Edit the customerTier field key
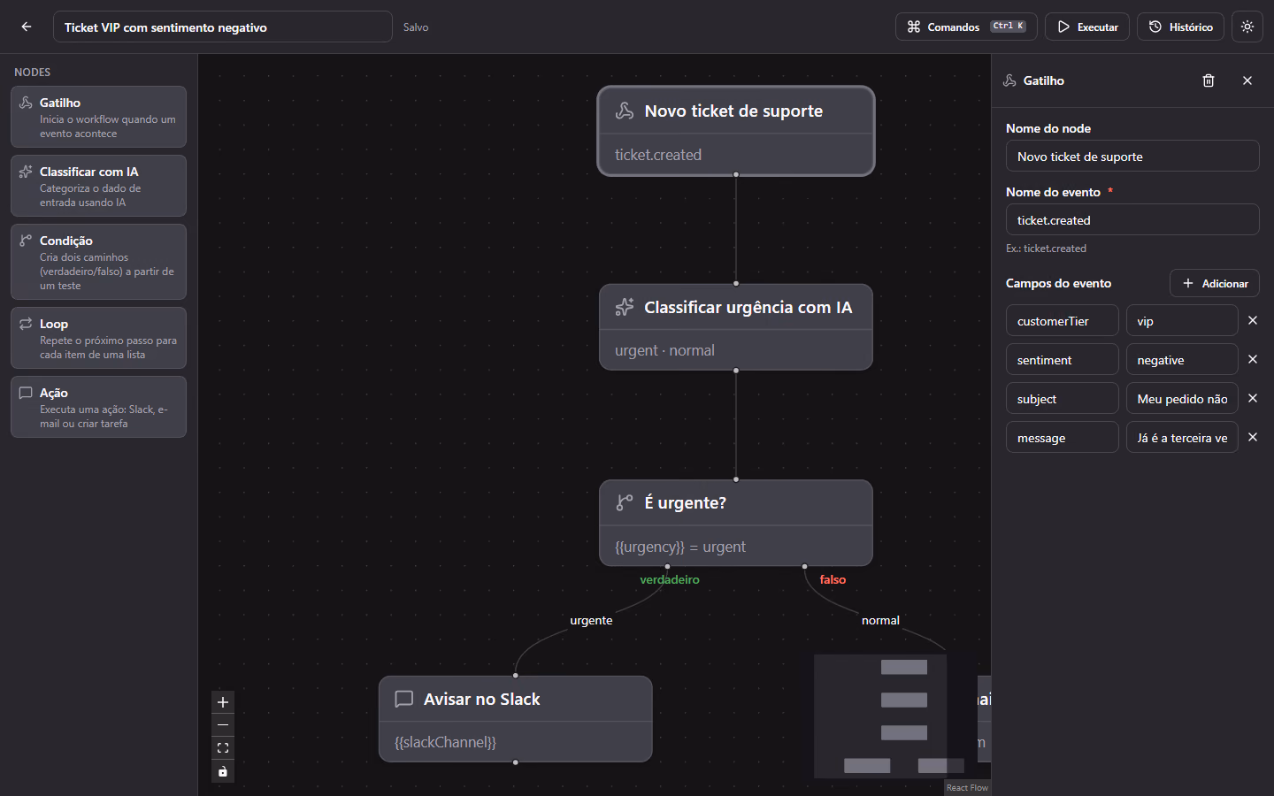Viewport: 1274px width, 796px height. click(1063, 320)
